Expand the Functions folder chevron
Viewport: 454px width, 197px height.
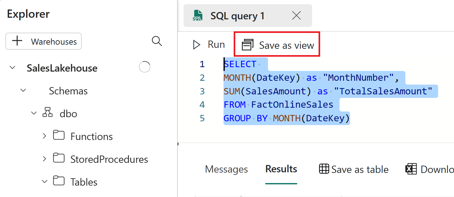tap(45, 136)
